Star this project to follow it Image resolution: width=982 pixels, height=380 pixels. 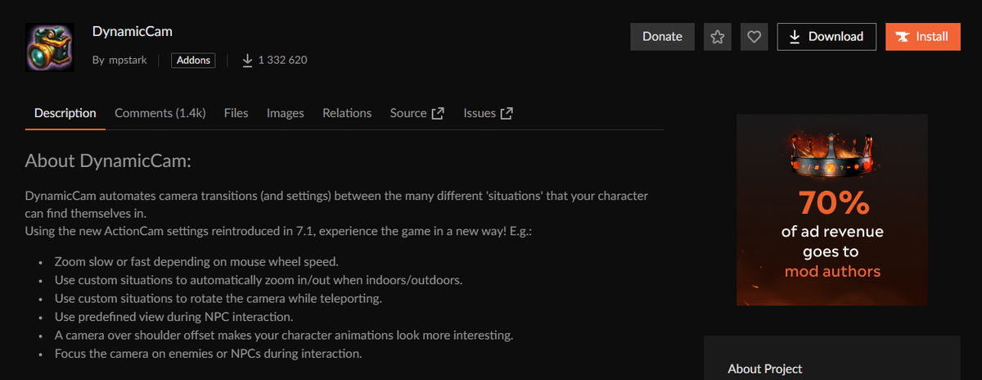click(718, 37)
